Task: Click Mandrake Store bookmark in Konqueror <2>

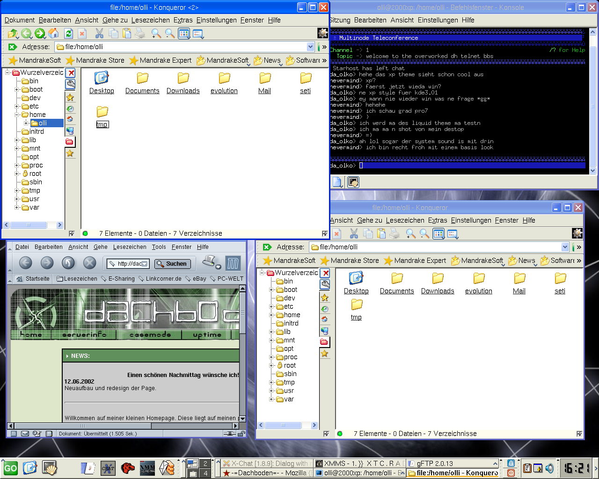Action: [95, 60]
